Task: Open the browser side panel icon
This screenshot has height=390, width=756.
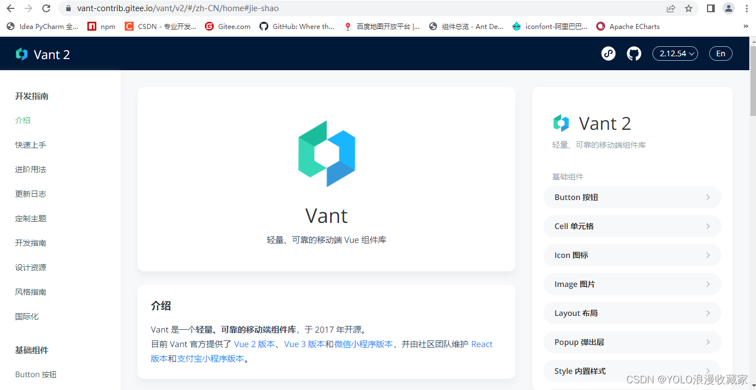Action: point(711,8)
